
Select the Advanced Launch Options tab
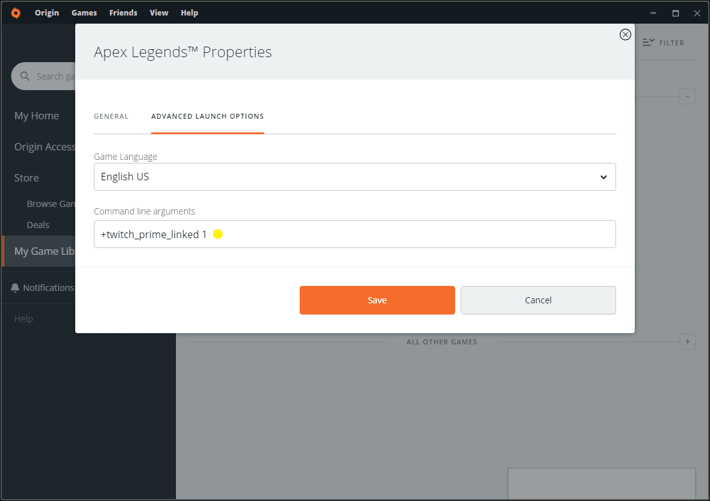[x=208, y=116]
